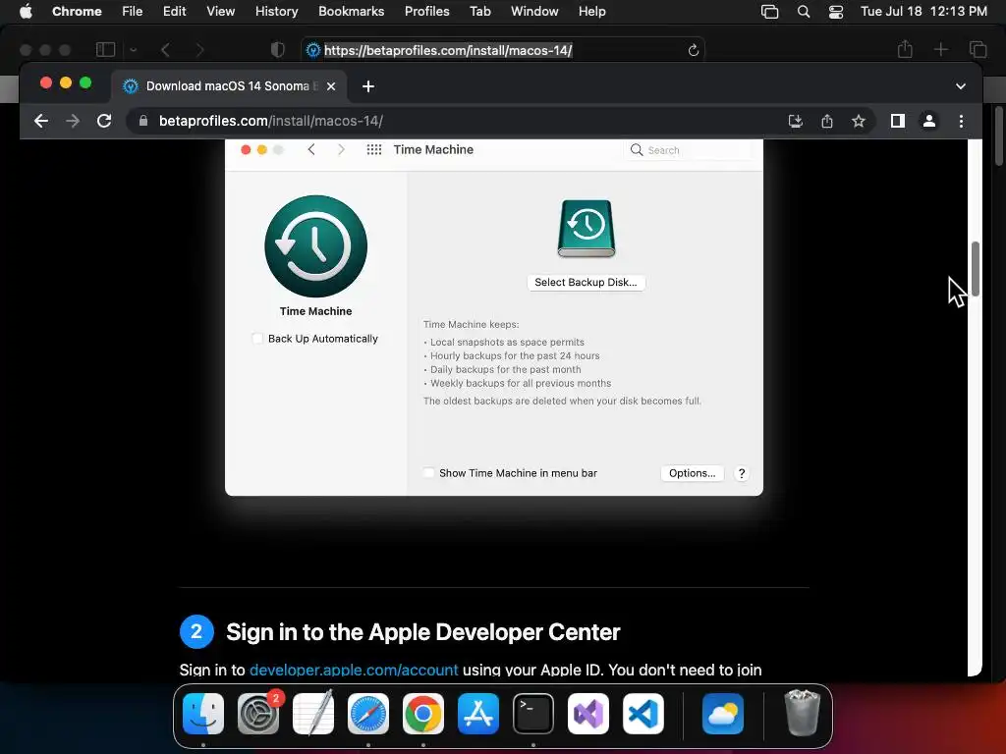
Task: Click Safari's tab overview icon in background window
Action: coord(978,49)
